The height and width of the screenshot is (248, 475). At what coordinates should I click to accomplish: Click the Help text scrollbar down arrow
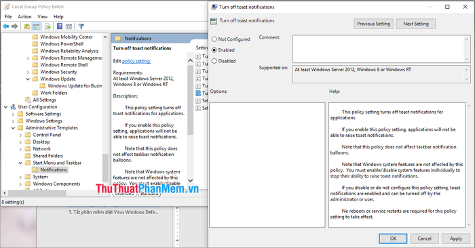[469, 225]
